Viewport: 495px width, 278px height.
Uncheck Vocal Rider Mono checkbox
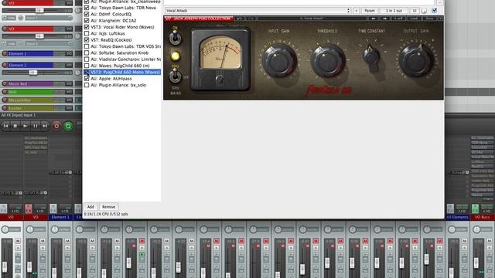87,27
